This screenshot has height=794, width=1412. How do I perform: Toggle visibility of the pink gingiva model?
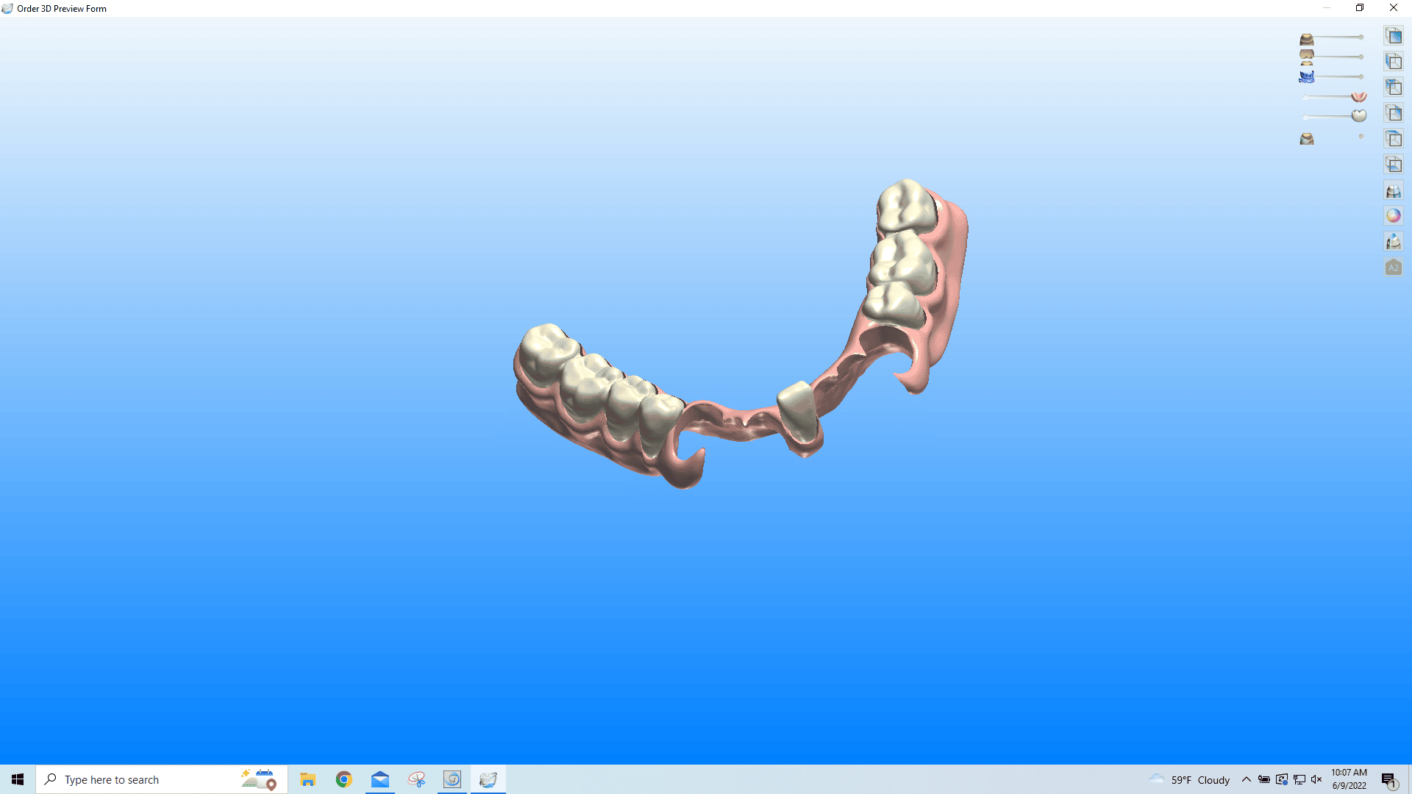[x=1358, y=96]
